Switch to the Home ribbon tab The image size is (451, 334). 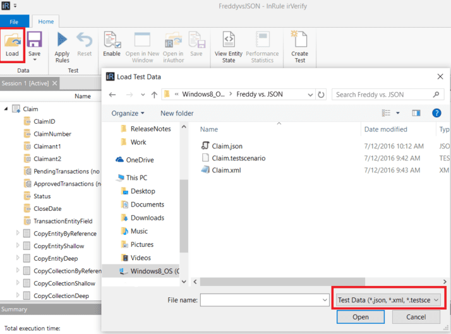[45, 21]
